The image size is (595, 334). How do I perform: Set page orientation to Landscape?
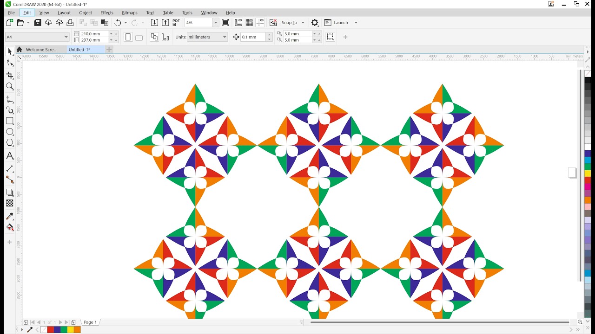tap(139, 37)
